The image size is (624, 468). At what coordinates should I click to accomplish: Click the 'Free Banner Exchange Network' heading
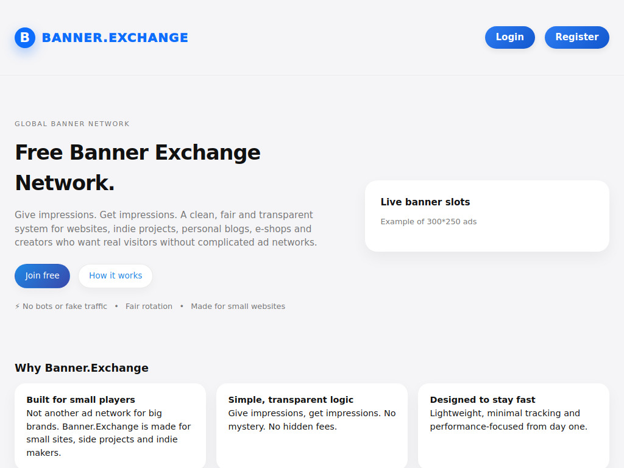(x=138, y=167)
